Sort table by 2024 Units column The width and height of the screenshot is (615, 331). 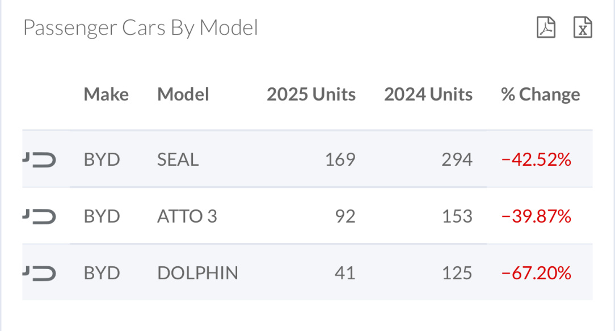coord(428,94)
